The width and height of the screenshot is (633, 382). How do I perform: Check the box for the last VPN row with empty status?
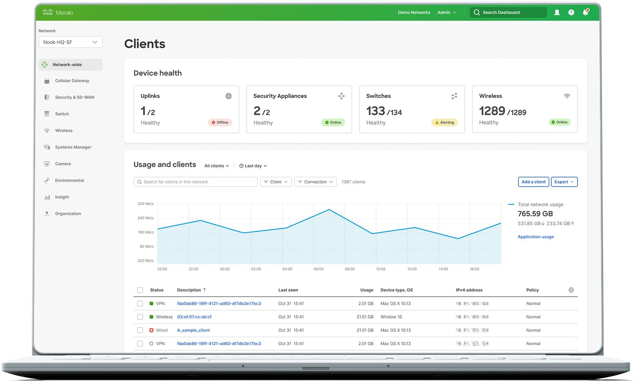140,344
